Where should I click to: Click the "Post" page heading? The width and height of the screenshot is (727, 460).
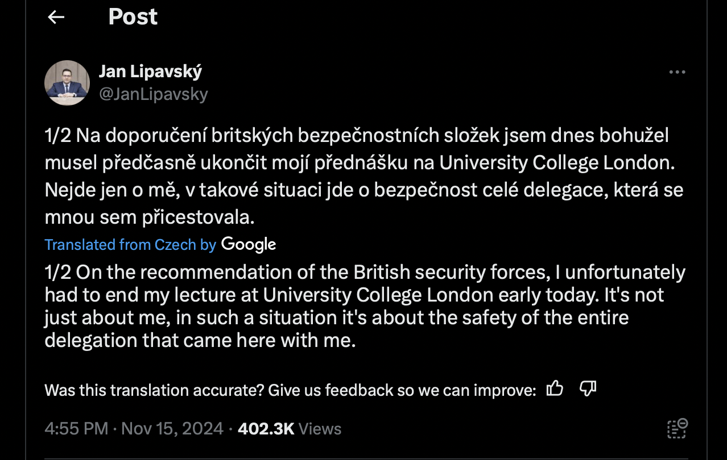coord(133,17)
